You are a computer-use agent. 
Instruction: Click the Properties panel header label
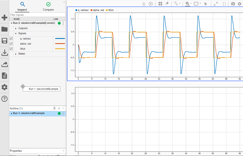pyautogui.click(x=16, y=151)
